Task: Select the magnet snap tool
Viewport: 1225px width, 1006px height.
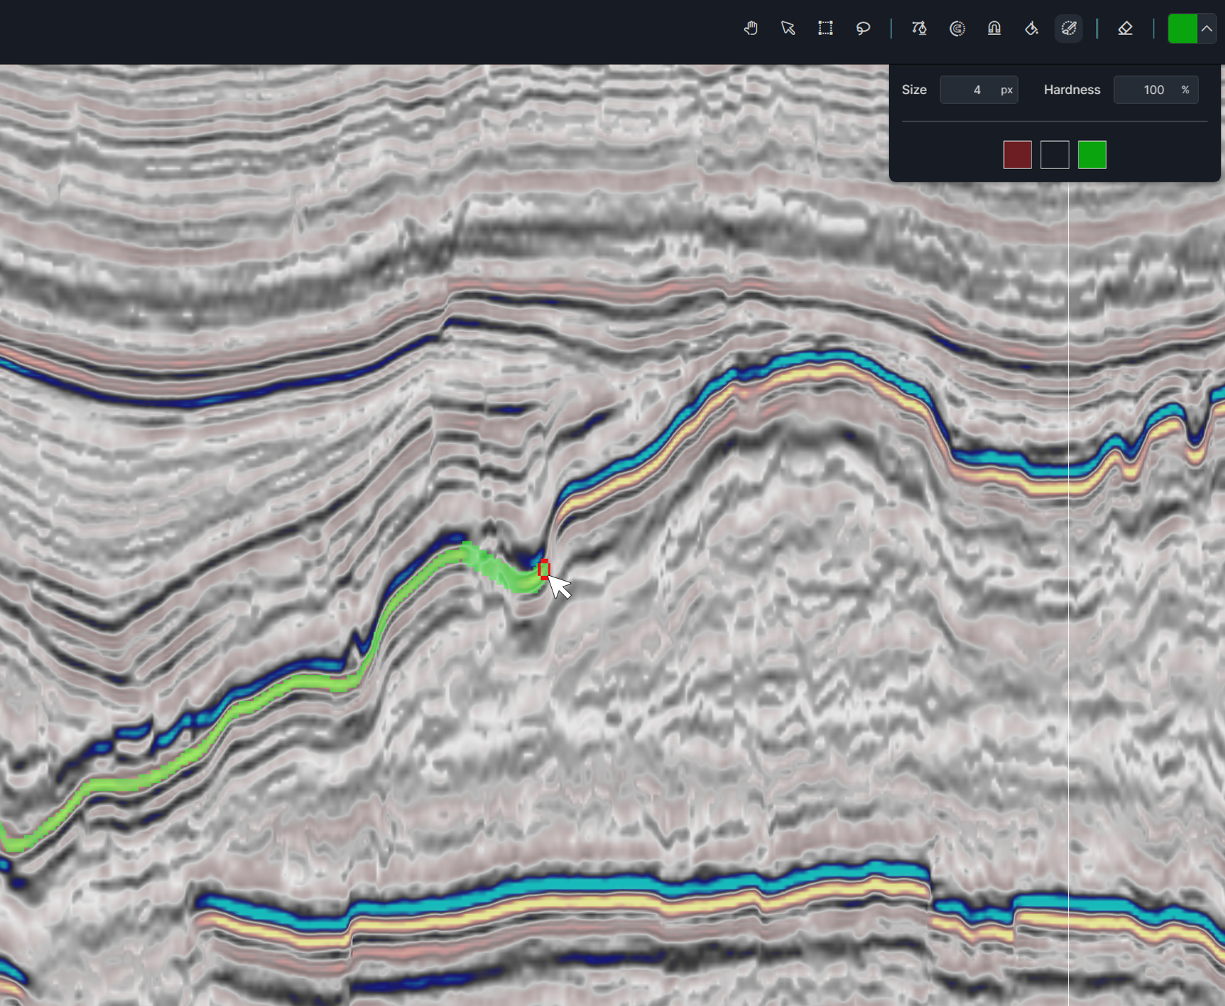Action: (x=994, y=29)
